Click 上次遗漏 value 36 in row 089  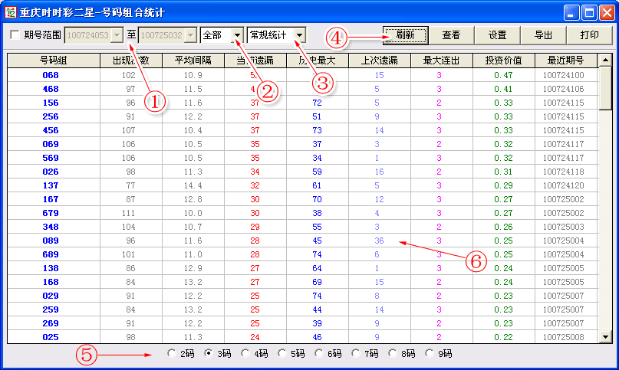pos(379,241)
